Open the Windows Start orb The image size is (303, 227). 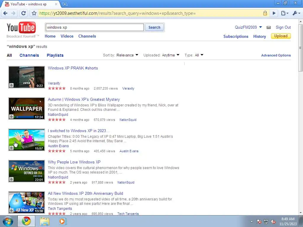click(8, 221)
